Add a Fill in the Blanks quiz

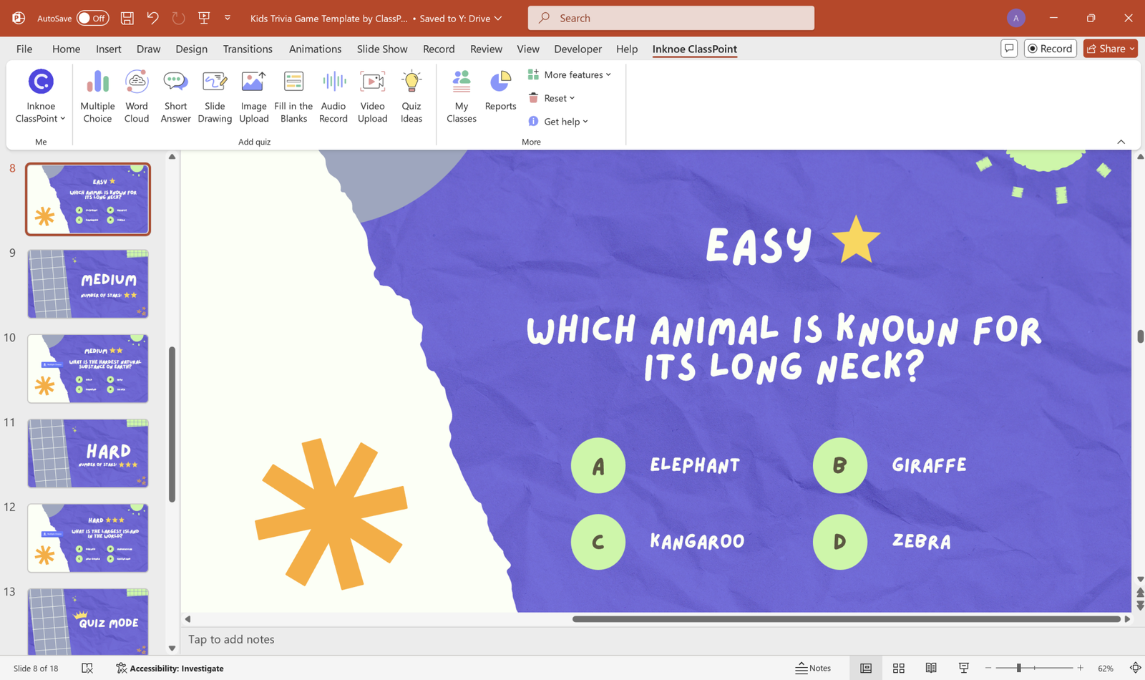293,95
